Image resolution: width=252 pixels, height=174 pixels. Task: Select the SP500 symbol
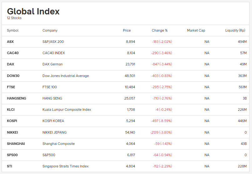coord(12,155)
